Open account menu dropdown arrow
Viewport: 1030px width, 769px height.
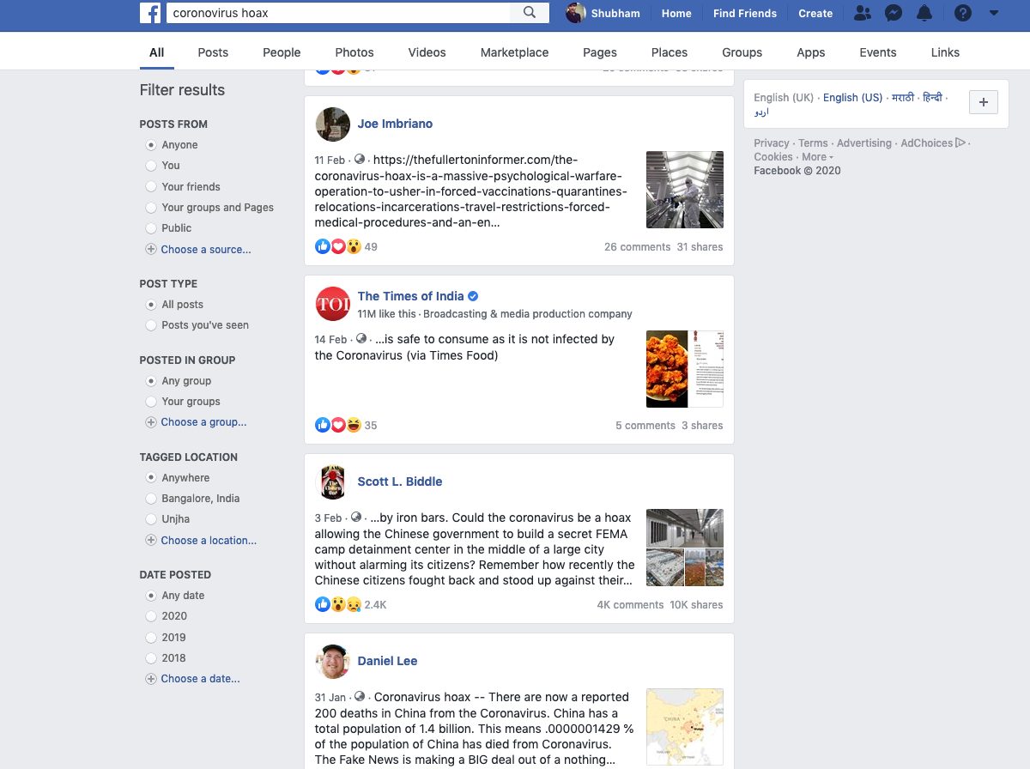pyautogui.click(x=994, y=13)
